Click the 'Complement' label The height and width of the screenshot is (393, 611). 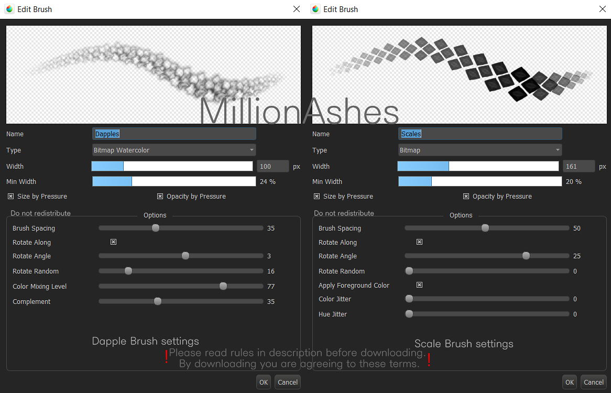click(x=31, y=301)
